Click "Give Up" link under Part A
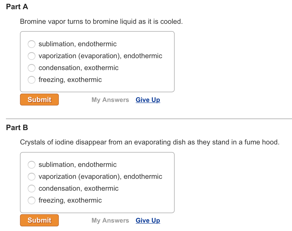This screenshot has width=292, height=231. coord(148,100)
